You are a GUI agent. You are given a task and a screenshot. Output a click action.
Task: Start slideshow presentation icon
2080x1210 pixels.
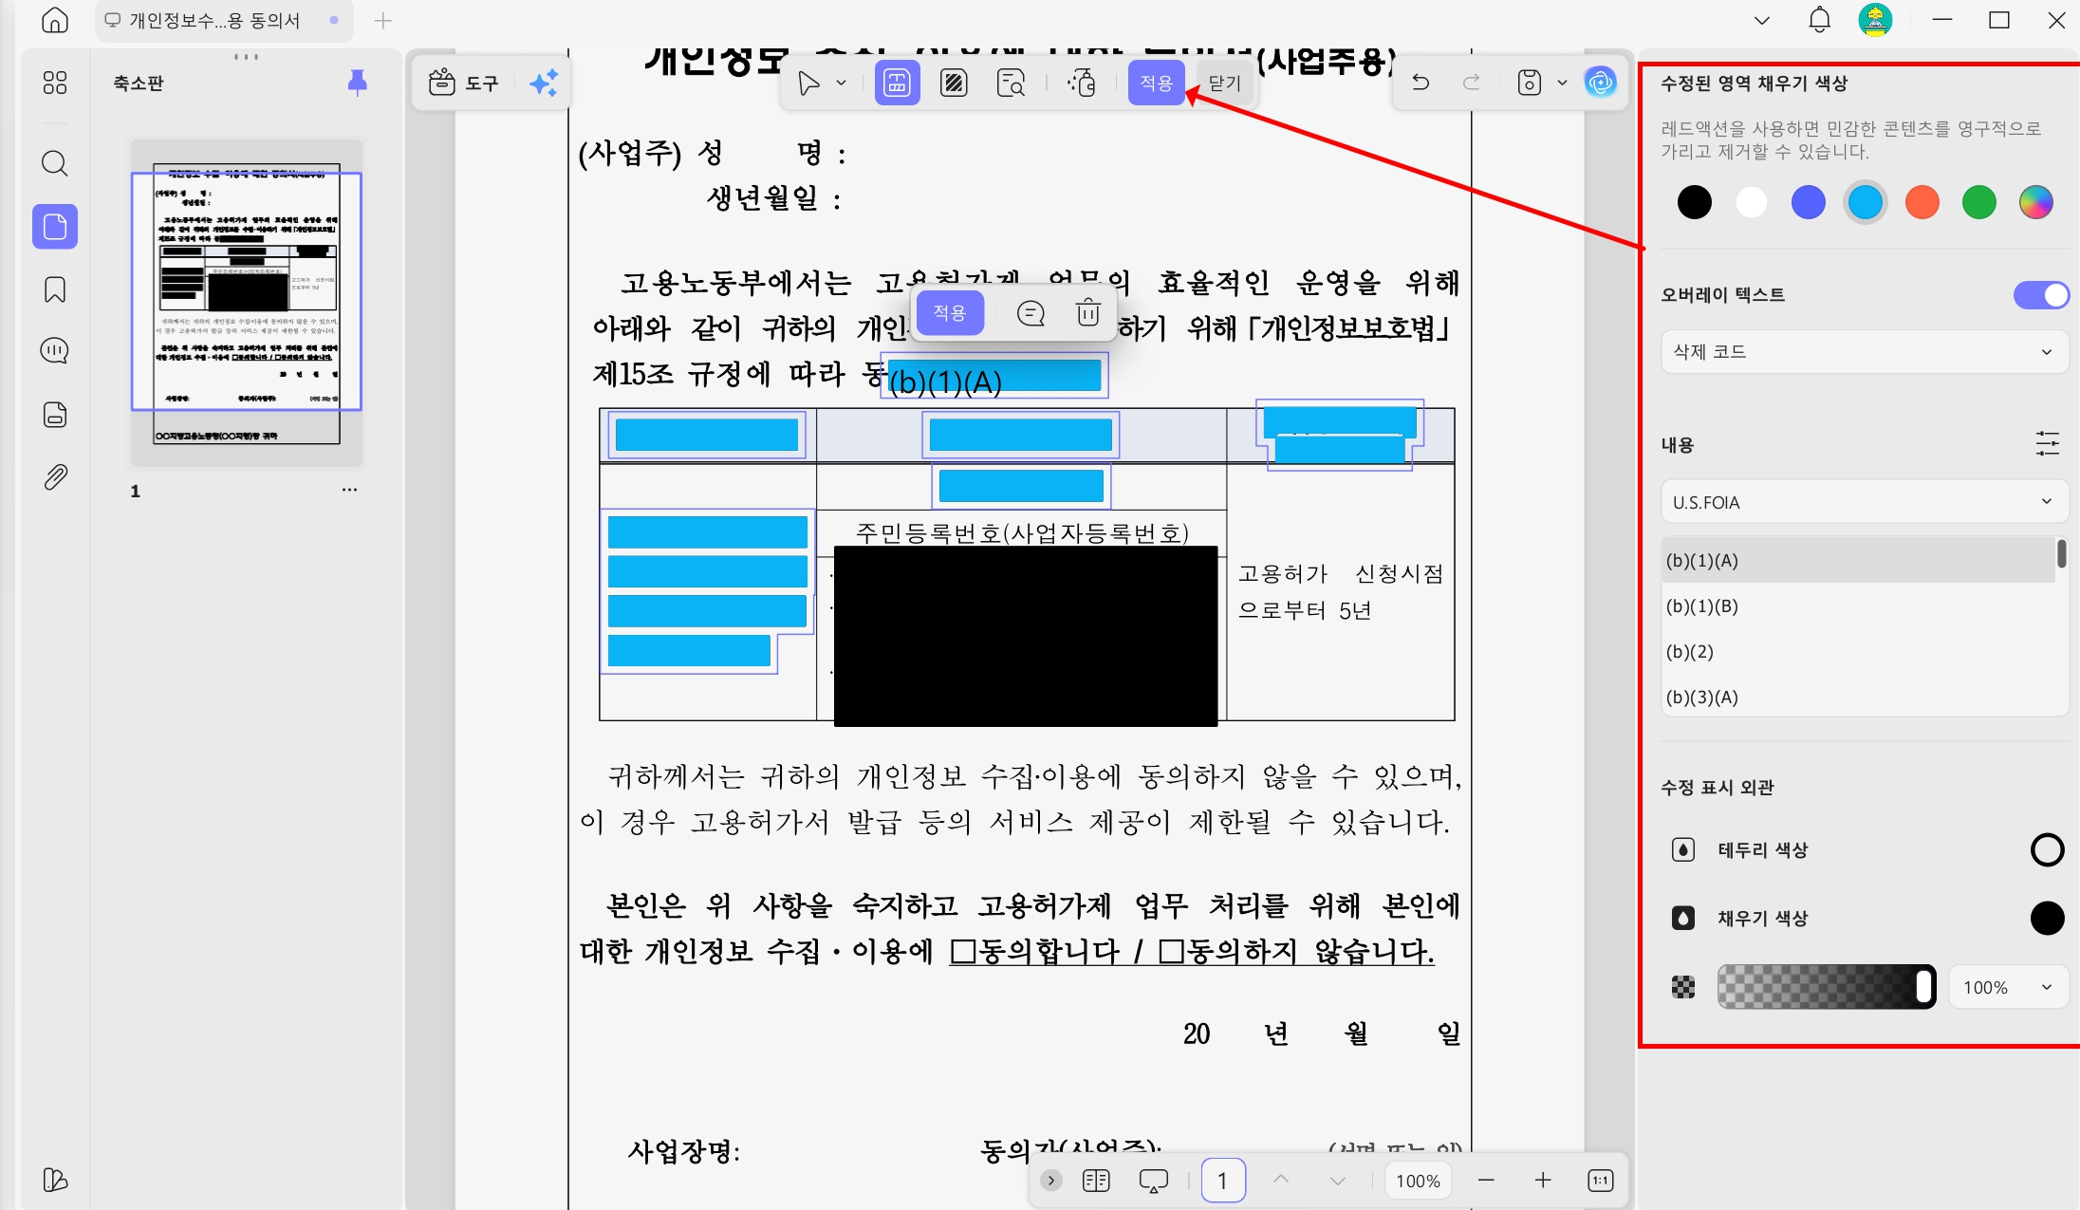[1153, 1181]
